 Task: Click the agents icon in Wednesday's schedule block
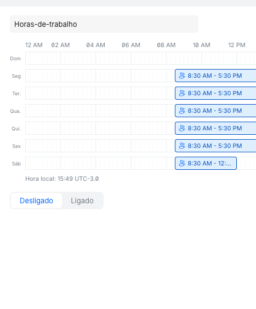(182, 111)
